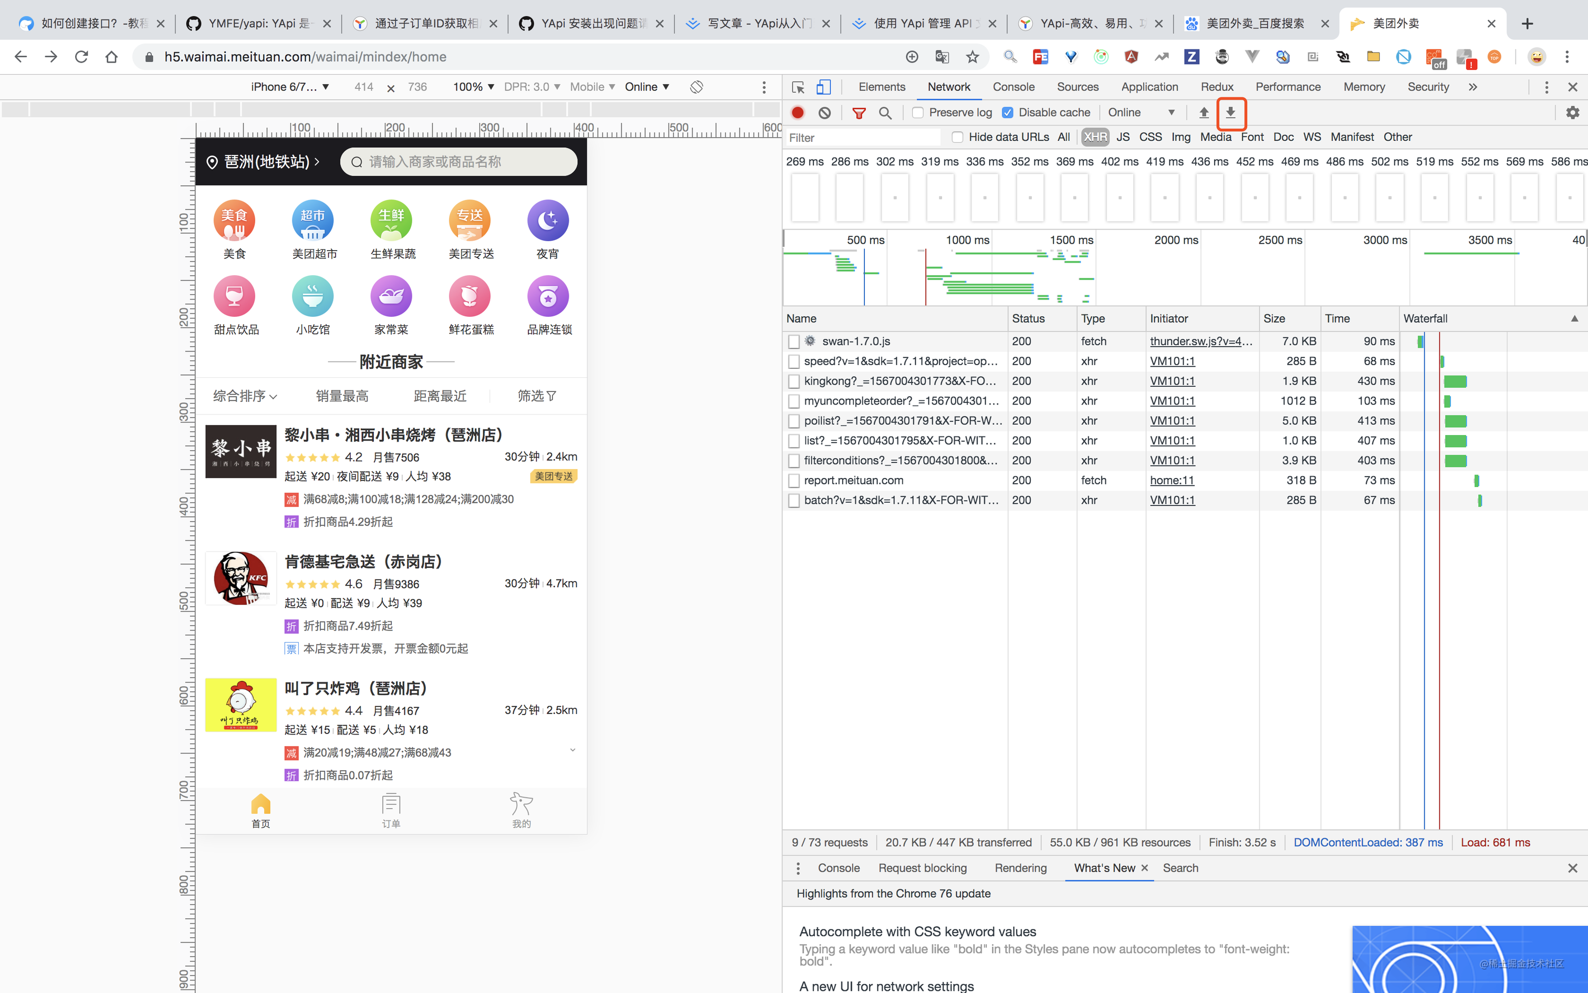This screenshot has width=1588, height=993.
Task: Enable the Preserve log checkbox
Action: coord(918,112)
